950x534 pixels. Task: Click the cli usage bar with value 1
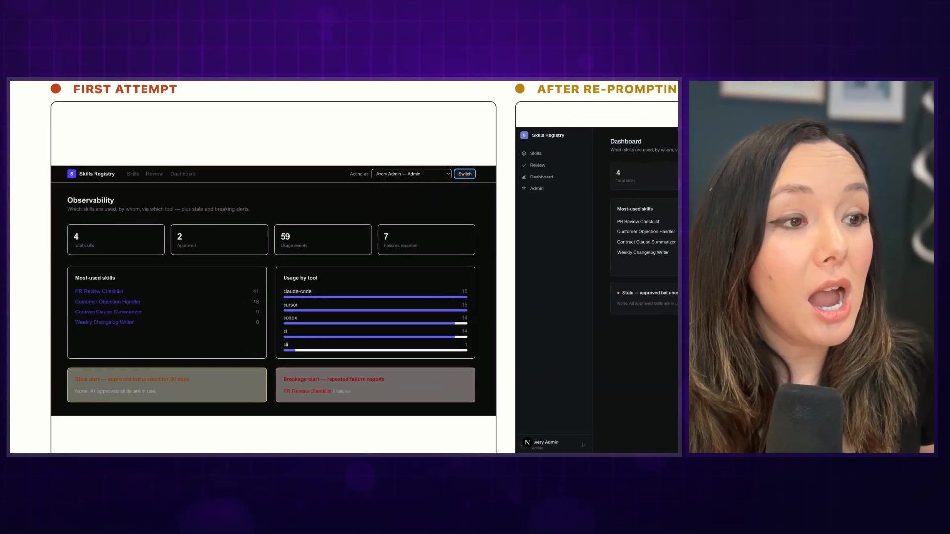pos(375,350)
